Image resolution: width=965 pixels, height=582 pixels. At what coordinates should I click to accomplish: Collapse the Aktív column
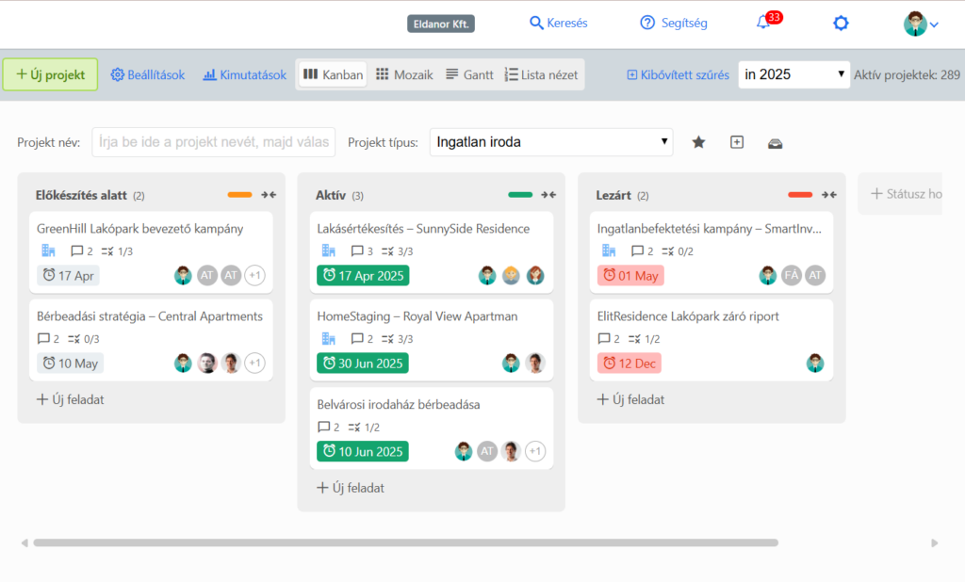(549, 195)
